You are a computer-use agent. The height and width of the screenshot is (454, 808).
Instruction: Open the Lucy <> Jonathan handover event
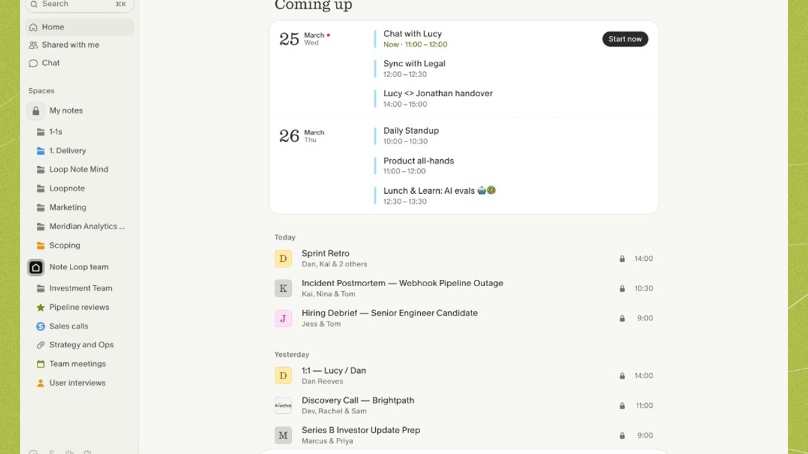tap(438, 93)
